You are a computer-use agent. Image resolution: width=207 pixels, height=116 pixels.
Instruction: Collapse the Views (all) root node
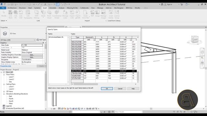1,72
